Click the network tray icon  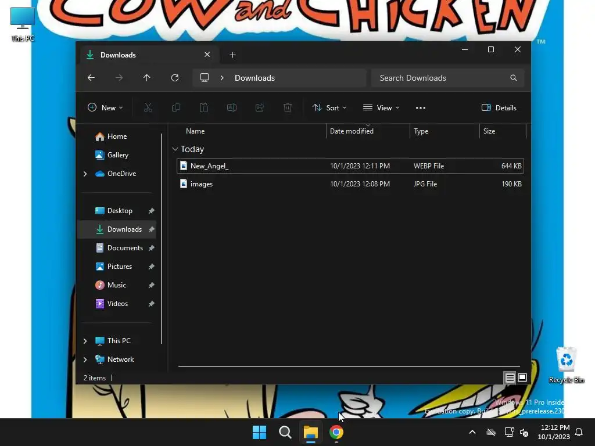click(x=509, y=432)
